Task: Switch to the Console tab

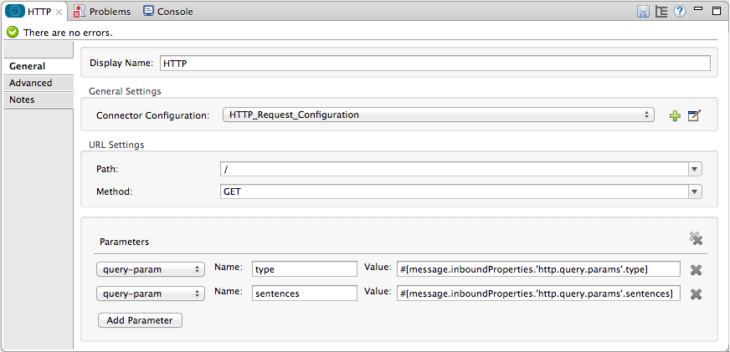Action: click(x=168, y=12)
